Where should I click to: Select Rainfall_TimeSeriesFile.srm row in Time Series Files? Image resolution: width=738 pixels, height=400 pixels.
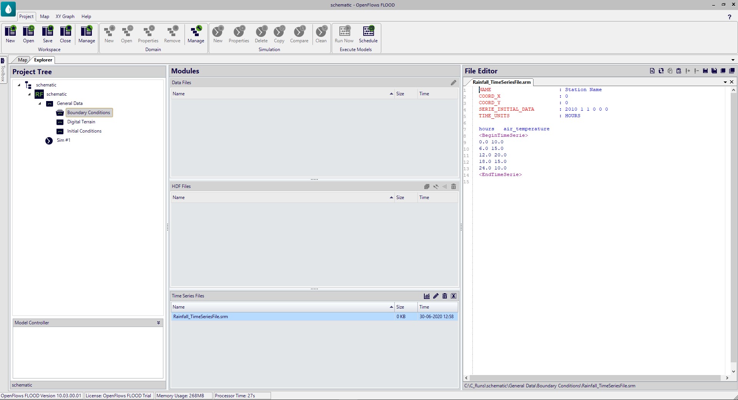tap(314, 317)
